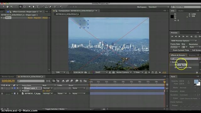Toggle Rotation stopwatch keyframing
Viewport: 201px width, 113px height.
(x=20, y=91)
